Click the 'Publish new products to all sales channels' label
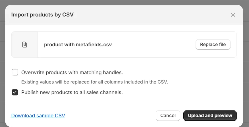 pos(72,92)
